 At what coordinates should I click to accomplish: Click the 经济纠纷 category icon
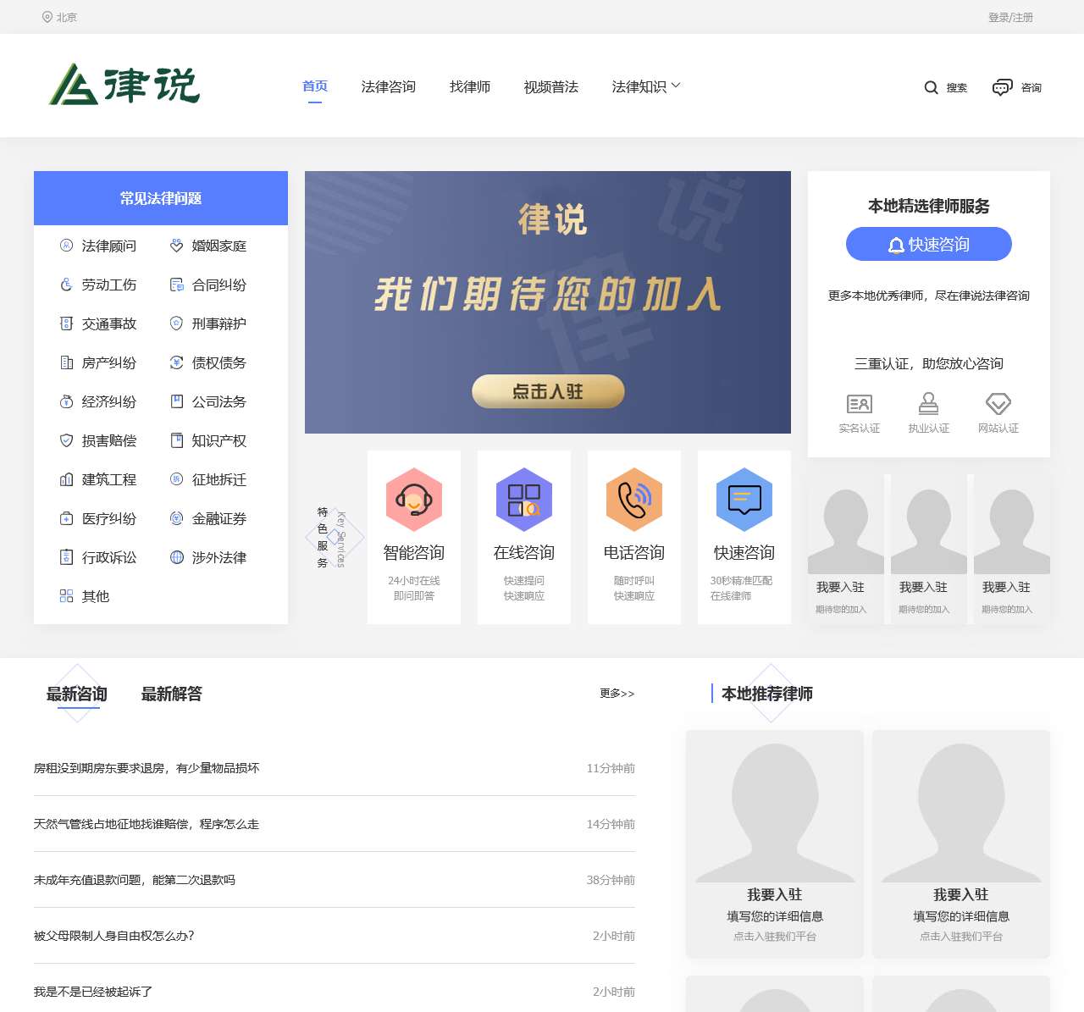pos(67,401)
